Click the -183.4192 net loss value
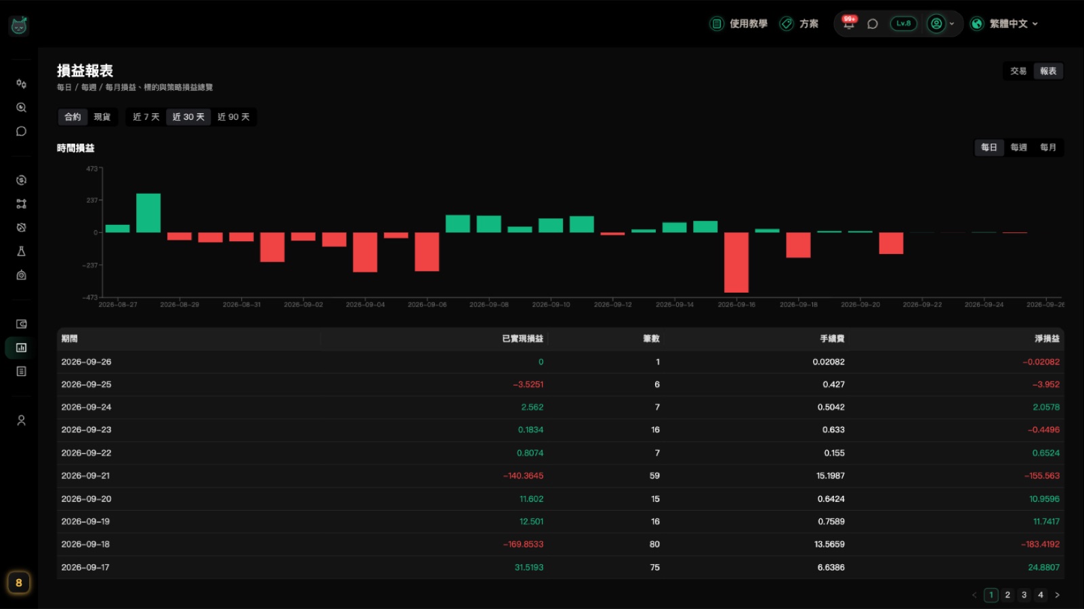Screen dimensions: 1084x609 pos(1041,544)
